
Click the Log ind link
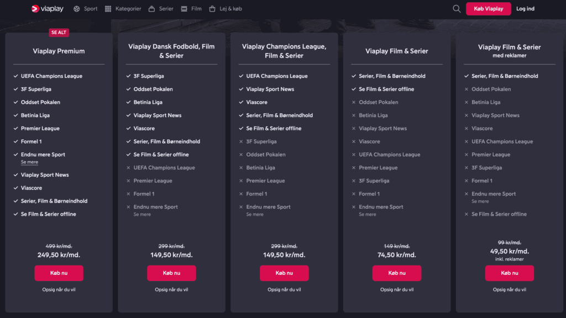tap(525, 9)
